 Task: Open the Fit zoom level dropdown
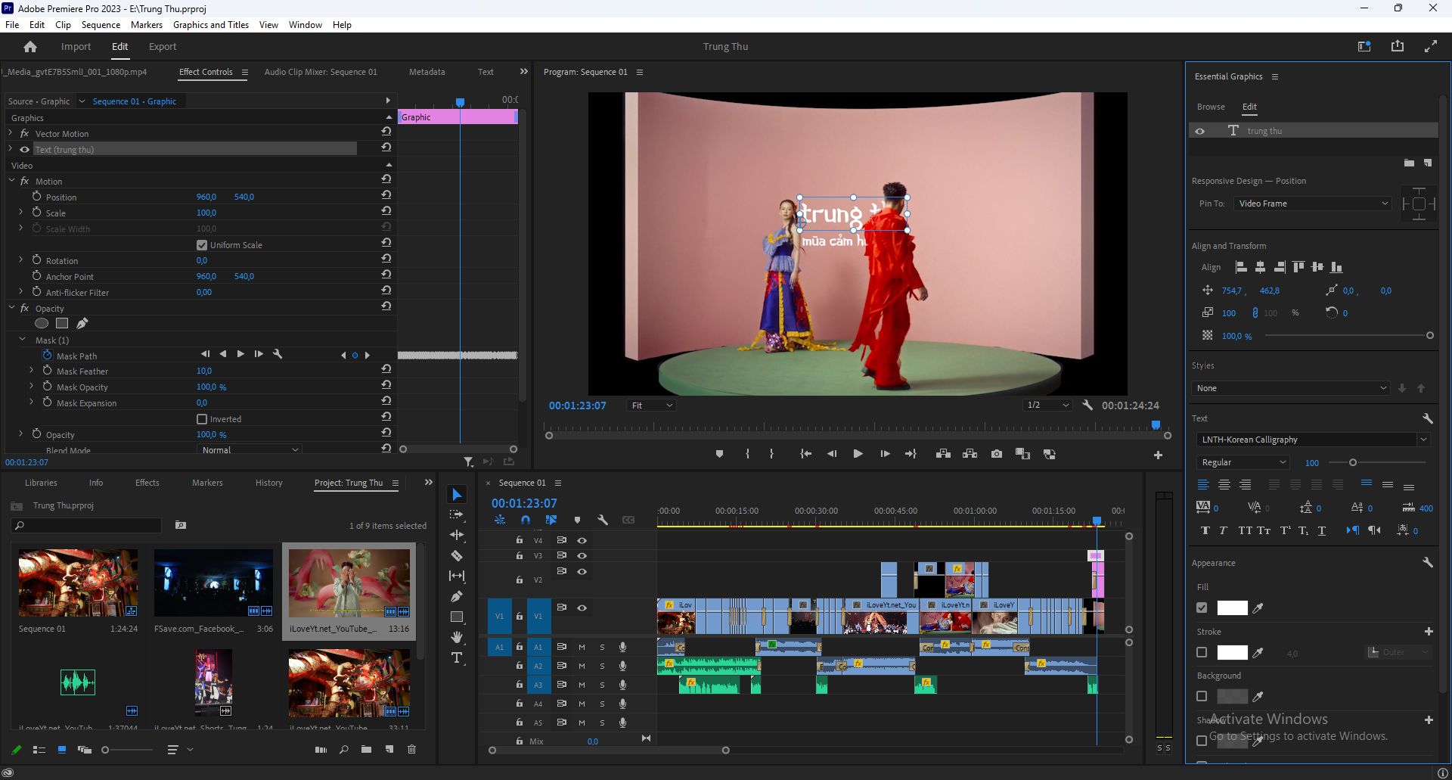point(651,406)
